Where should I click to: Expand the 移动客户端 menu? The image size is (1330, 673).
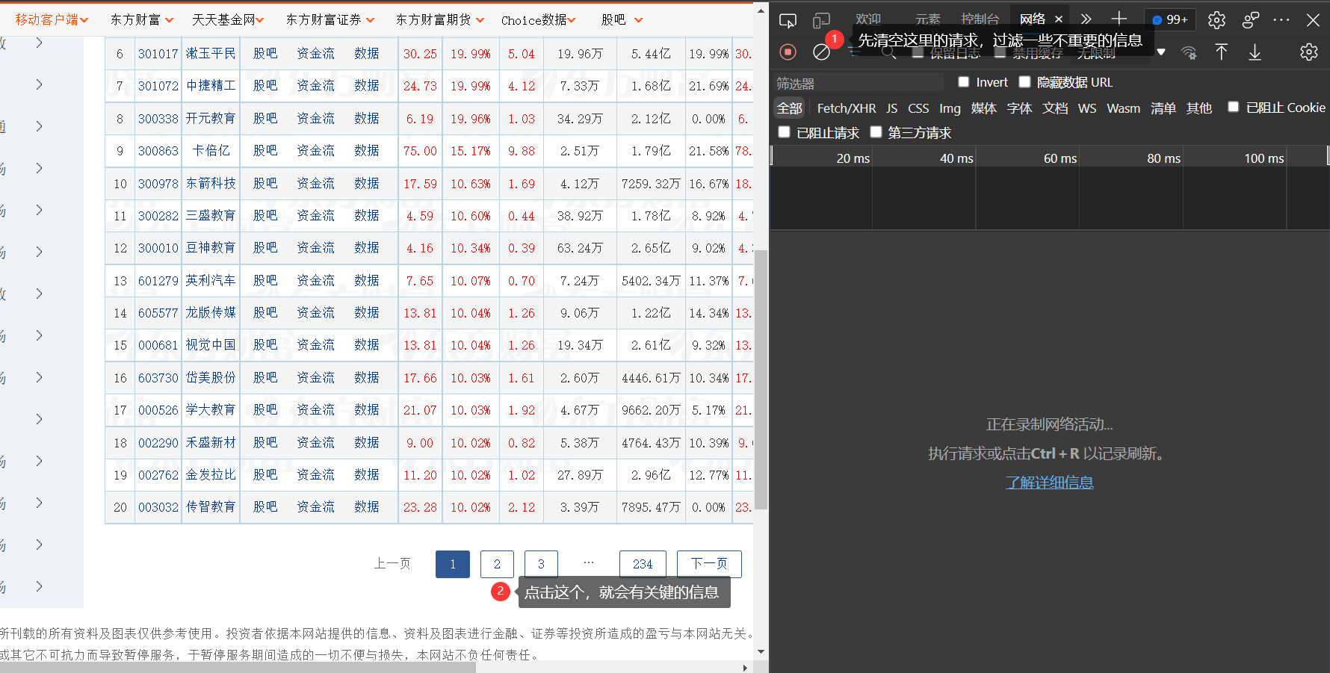[x=52, y=20]
